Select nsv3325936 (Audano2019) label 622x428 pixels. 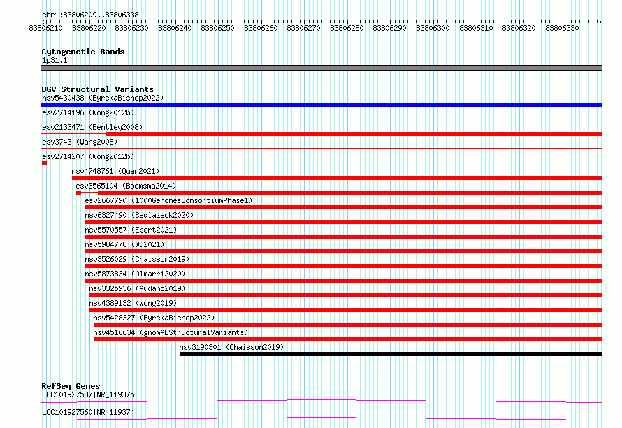coord(137,288)
